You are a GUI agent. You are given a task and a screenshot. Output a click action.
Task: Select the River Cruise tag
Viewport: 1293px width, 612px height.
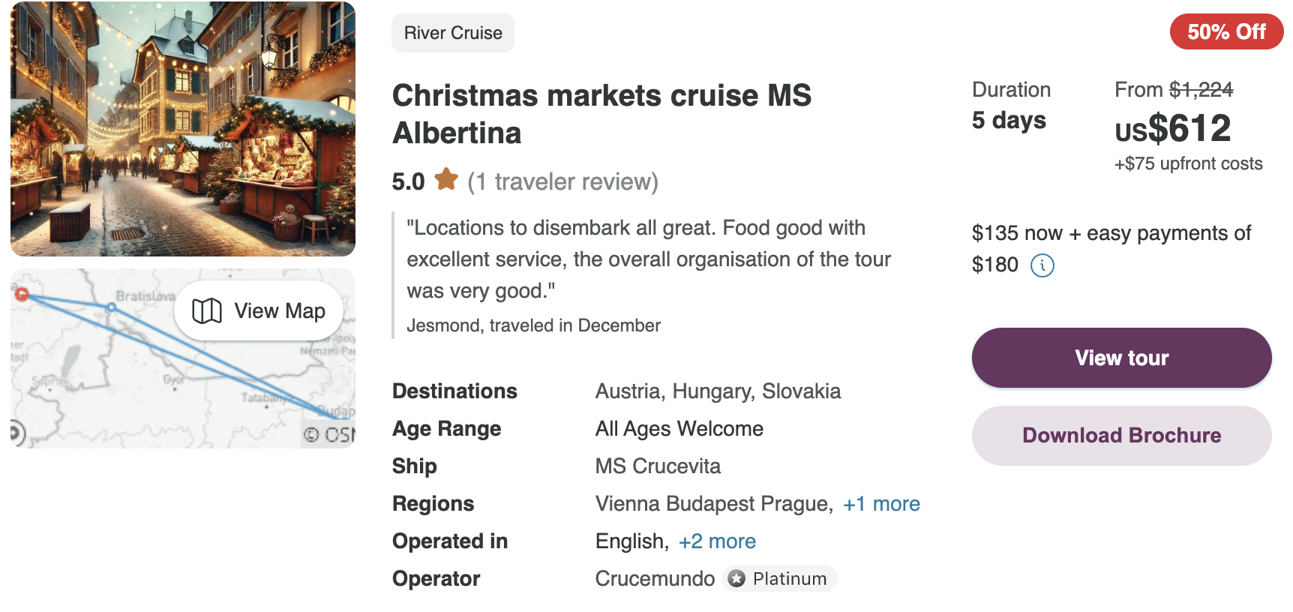(x=453, y=33)
